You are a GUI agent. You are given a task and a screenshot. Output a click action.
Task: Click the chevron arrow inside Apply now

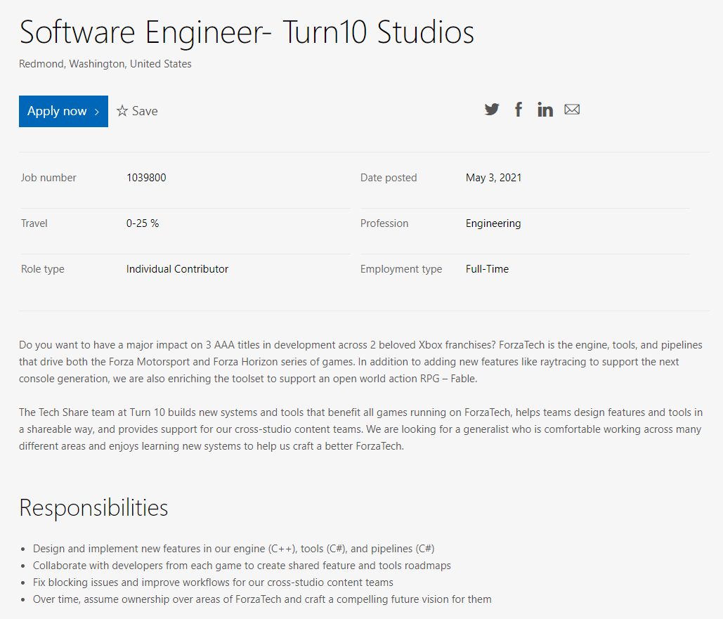[96, 112]
